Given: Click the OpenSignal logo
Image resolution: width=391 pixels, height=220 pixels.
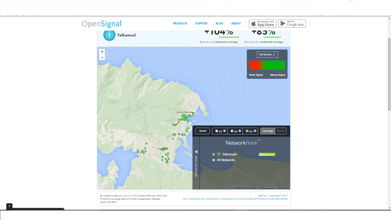Looking at the screenshot, I should 102,24.
